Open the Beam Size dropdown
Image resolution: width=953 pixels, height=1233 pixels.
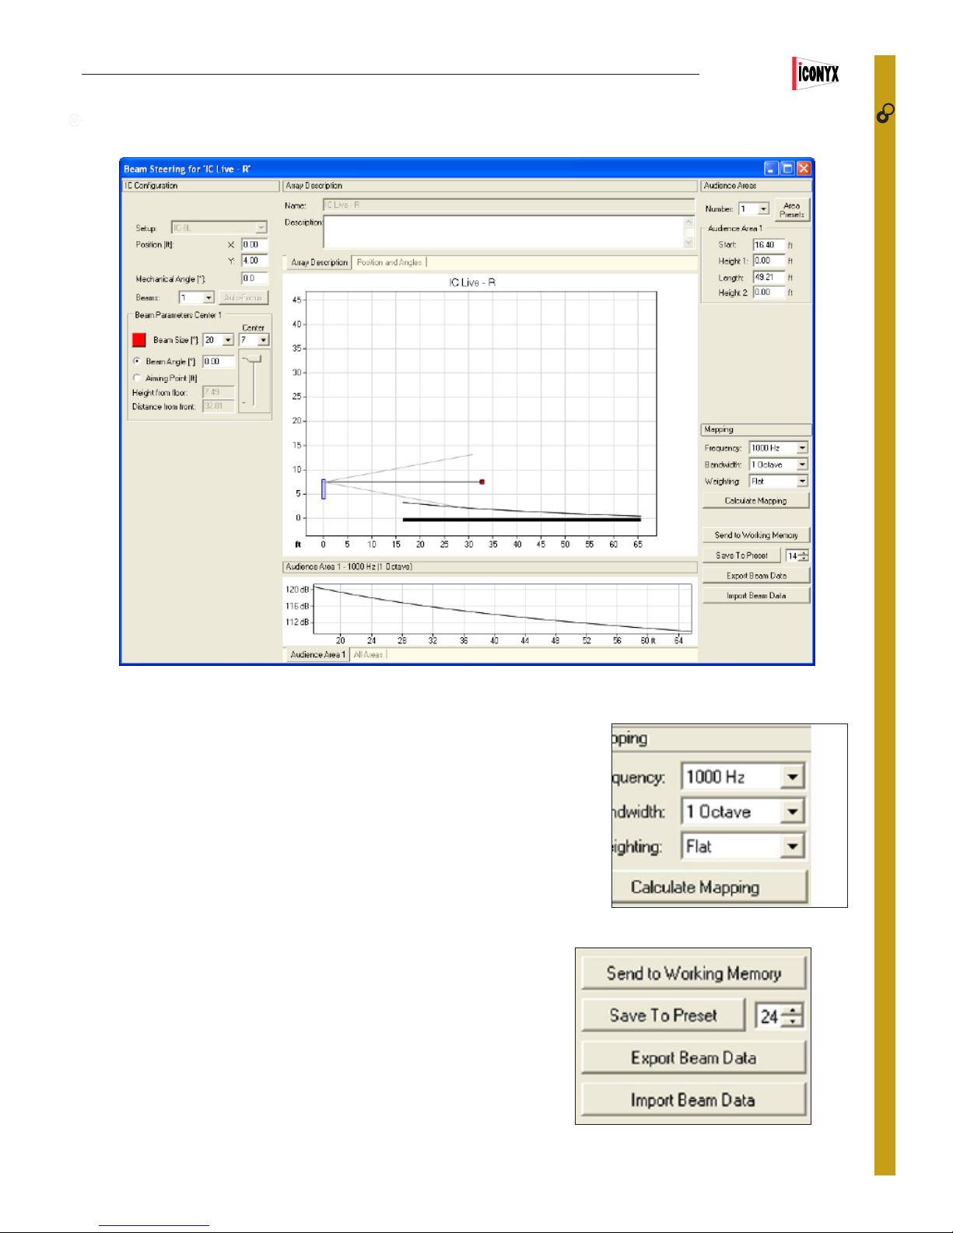[x=228, y=340]
